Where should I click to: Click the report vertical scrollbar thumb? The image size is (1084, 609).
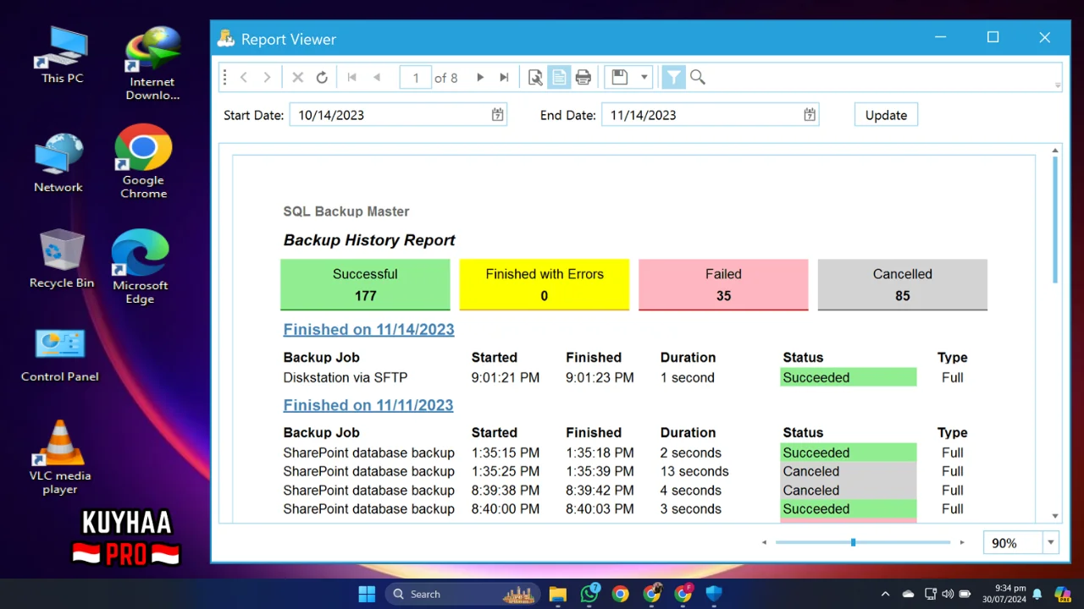pos(1055,220)
